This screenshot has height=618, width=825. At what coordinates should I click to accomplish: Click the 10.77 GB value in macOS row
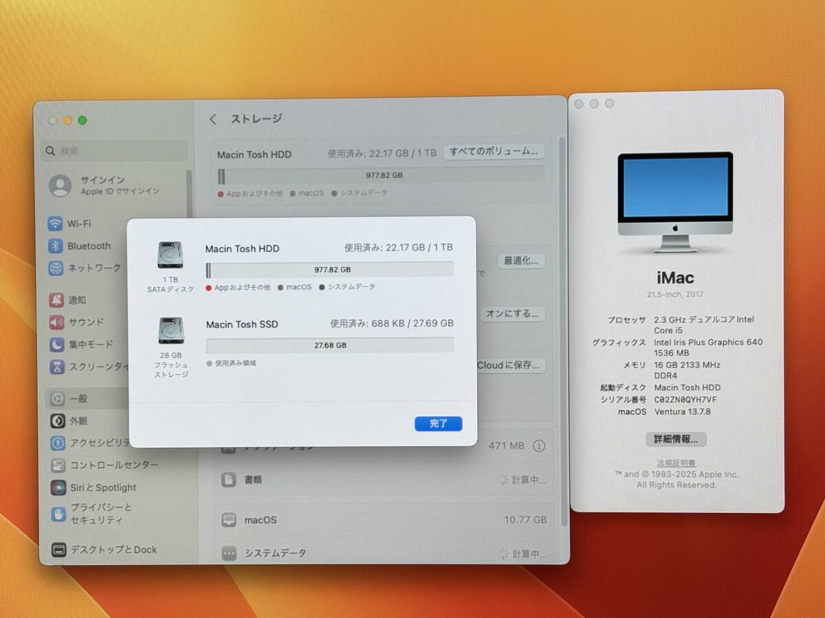(525, 520)
